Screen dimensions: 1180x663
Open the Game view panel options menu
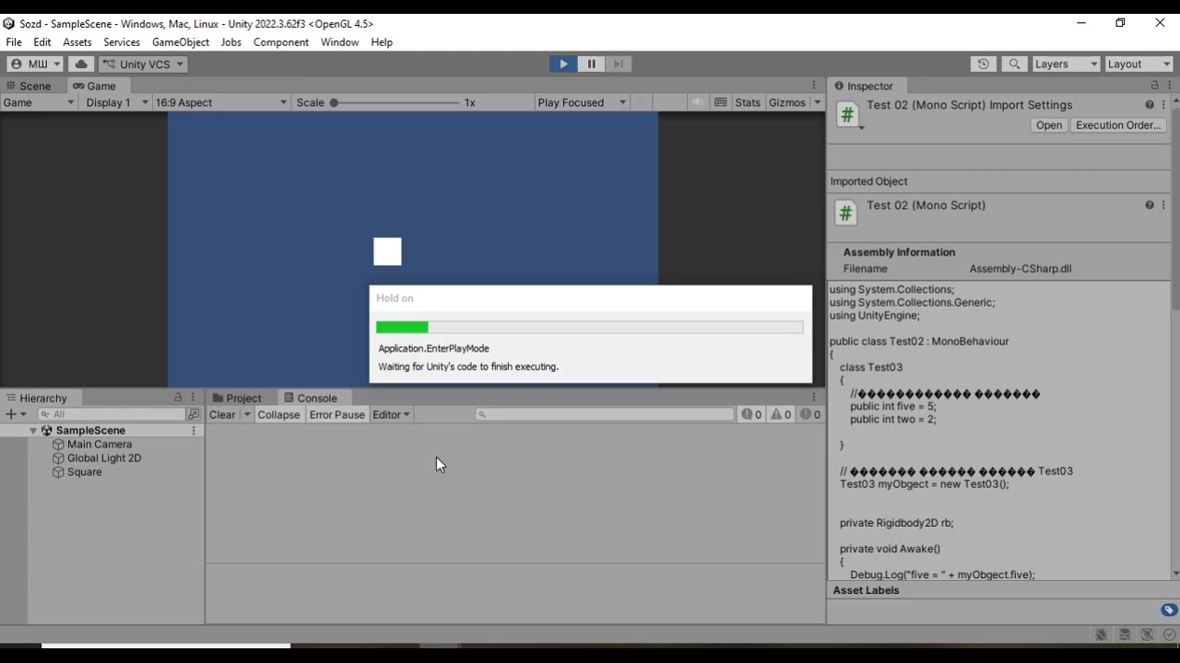(814, 86)
